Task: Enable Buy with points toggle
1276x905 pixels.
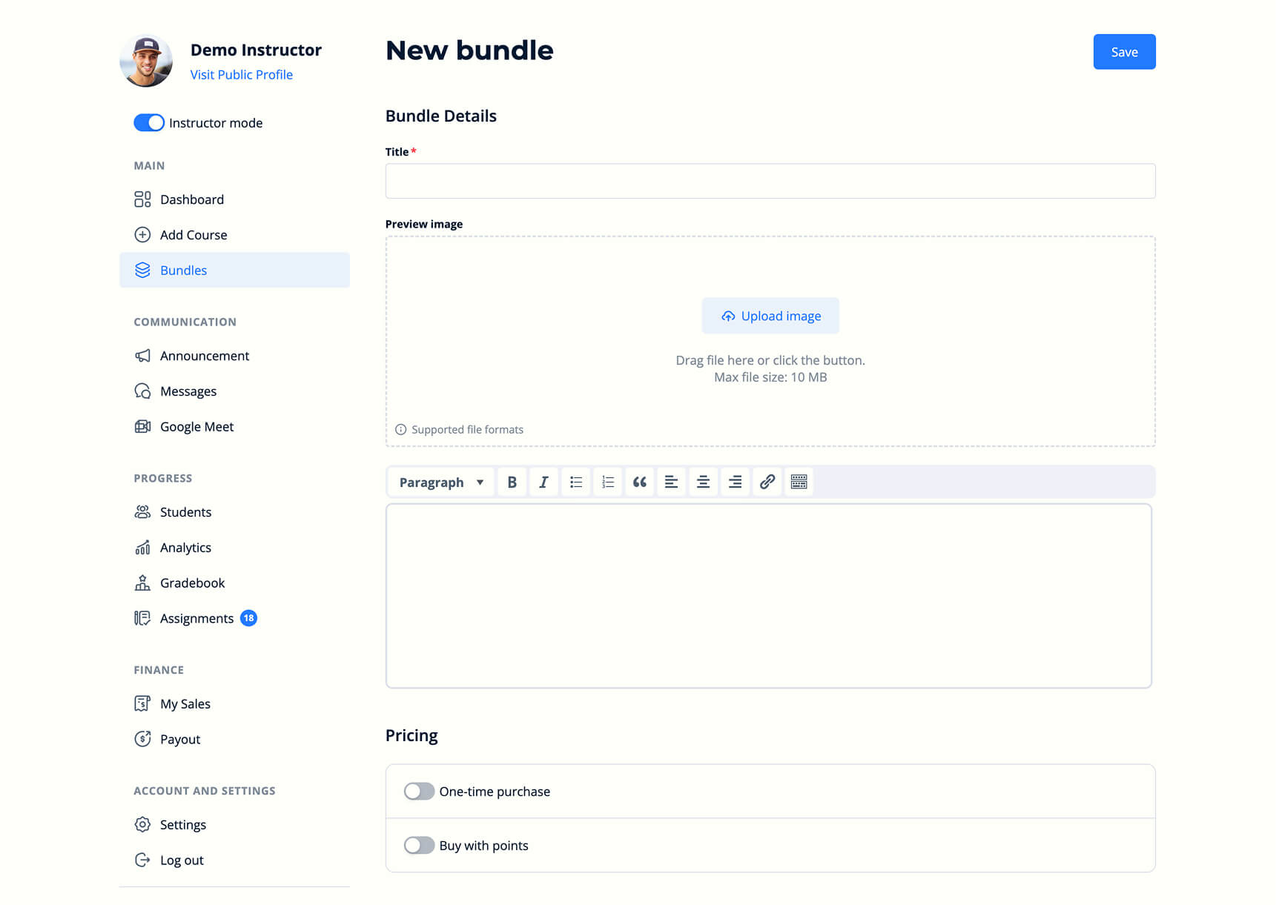Action: pyautogui.click(x=419, y=846)
